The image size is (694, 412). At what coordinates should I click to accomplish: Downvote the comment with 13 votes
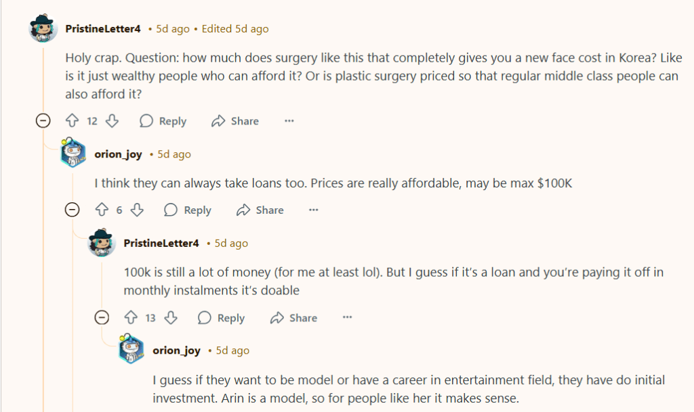click(x=171, y=318)
